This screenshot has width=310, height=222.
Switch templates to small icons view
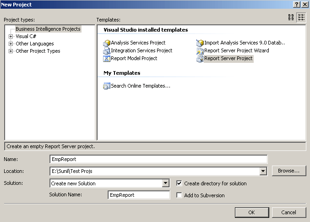301,17
